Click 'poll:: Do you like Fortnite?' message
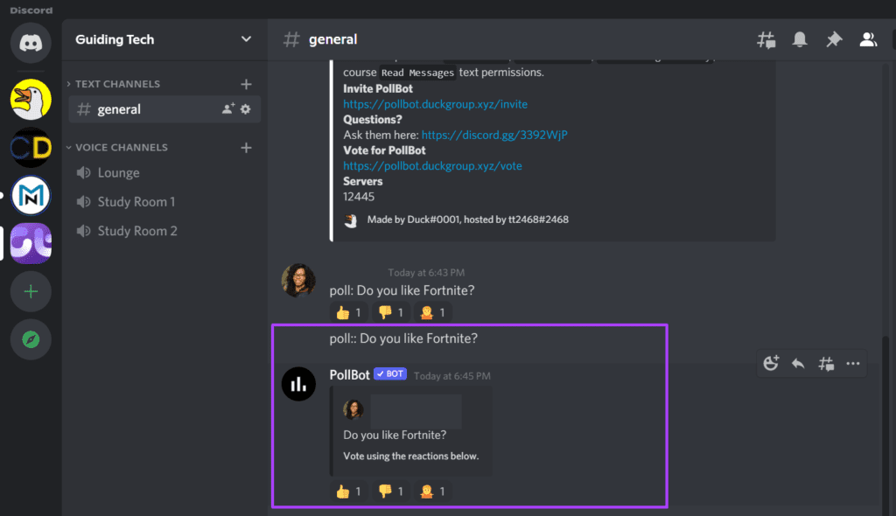This screenshot has width=896, height=516. click(x=403, y=338)
